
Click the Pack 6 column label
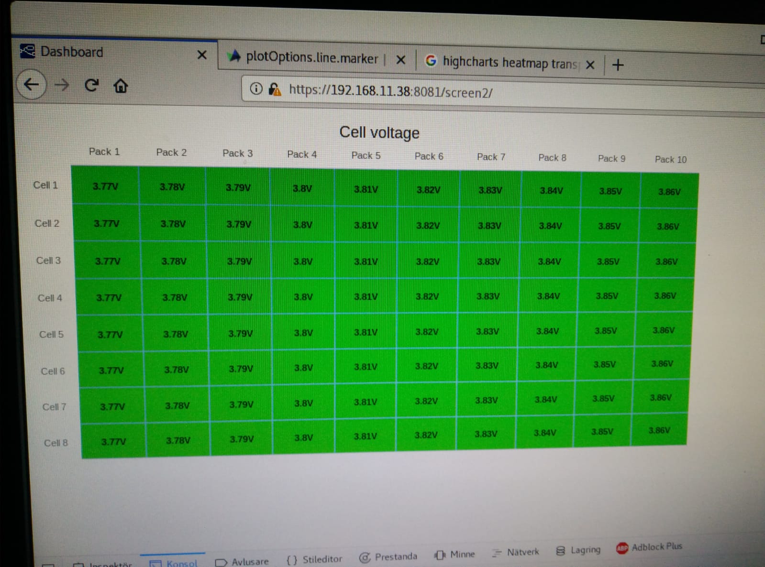pos(429,156)
